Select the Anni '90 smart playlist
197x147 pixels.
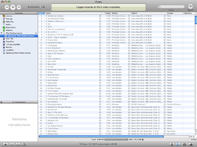click(9, 39)
